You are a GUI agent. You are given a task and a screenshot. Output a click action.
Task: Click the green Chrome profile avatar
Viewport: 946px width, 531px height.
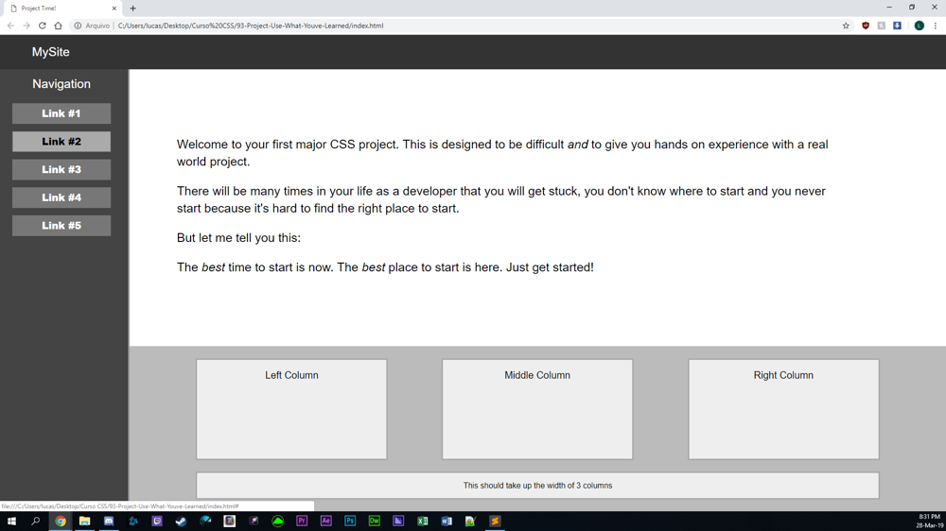pyautogui.click(x=919, y=26)
